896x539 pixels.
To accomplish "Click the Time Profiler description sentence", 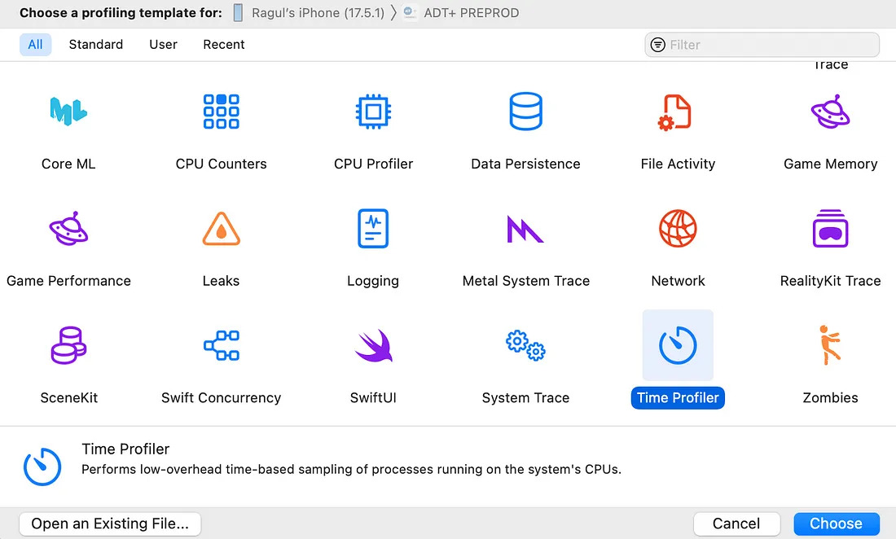I will coord(351,469).
